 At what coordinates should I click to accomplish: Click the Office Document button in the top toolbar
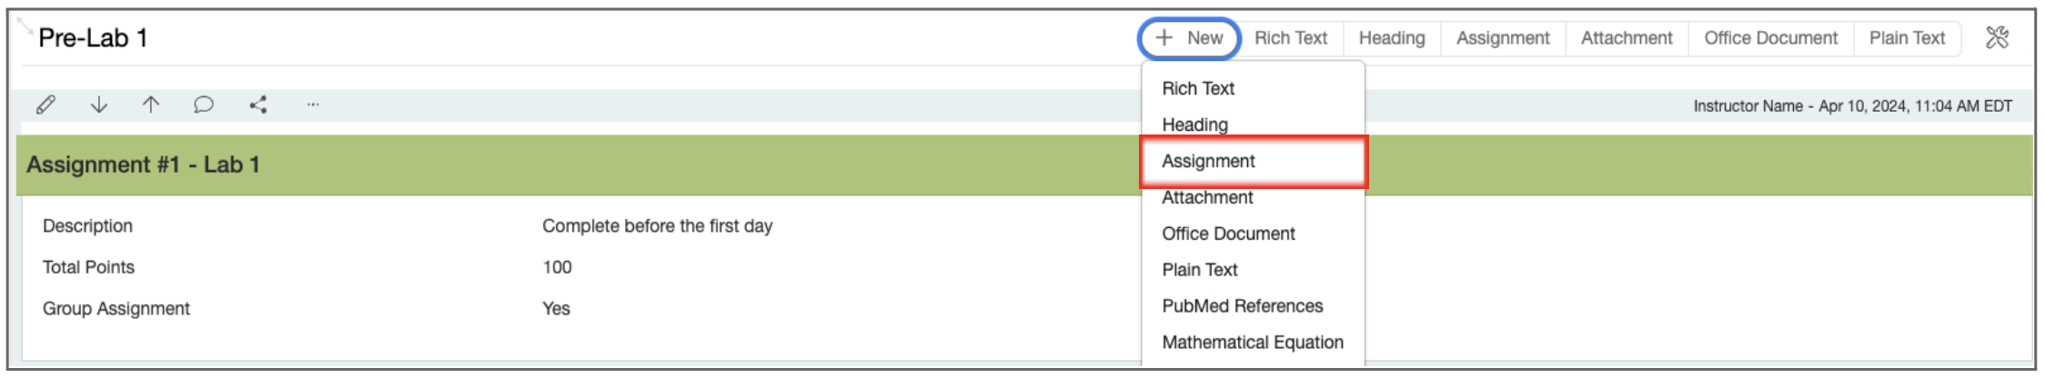(1770, 38)
